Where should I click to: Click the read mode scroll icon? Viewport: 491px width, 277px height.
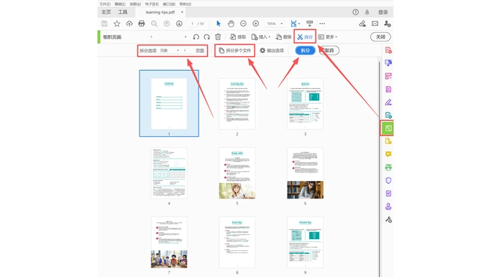[x=310, y=23]
